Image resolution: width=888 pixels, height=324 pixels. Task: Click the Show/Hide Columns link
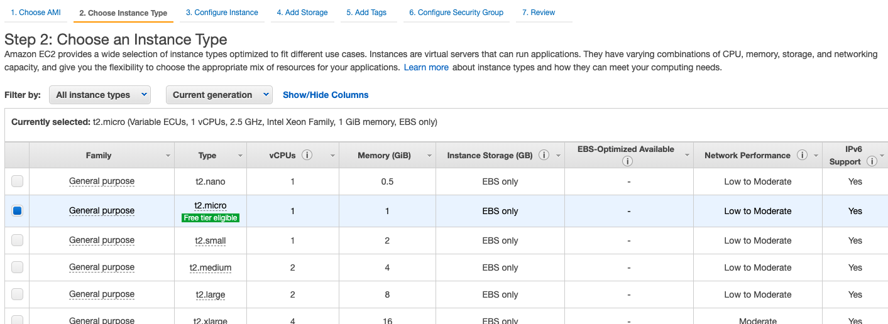point(326,95)
